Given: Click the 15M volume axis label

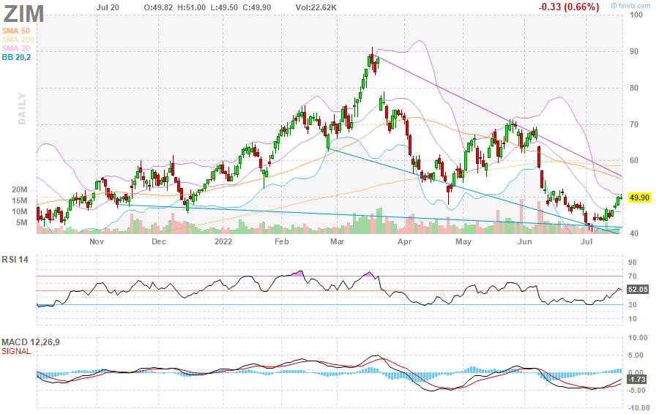Looking at the screenshot, I should tap(19, 200).
